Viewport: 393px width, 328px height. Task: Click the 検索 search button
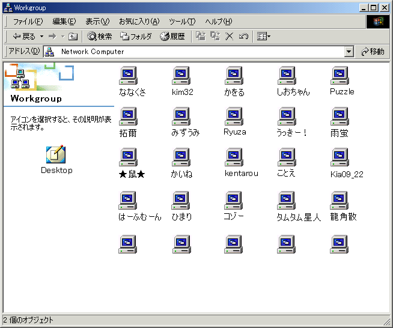[100, 37]
